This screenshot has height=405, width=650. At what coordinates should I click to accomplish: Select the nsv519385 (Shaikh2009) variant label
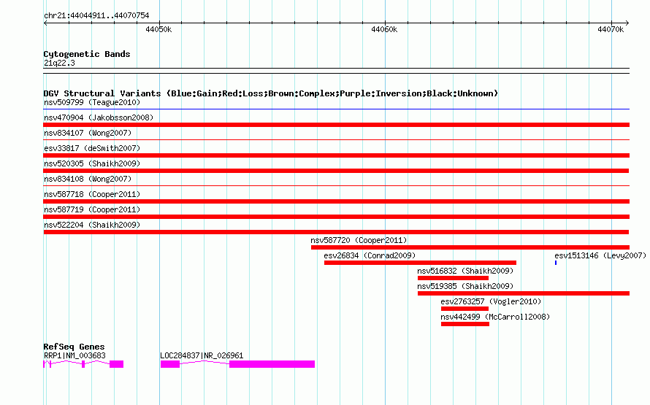[x=465, y=286]
